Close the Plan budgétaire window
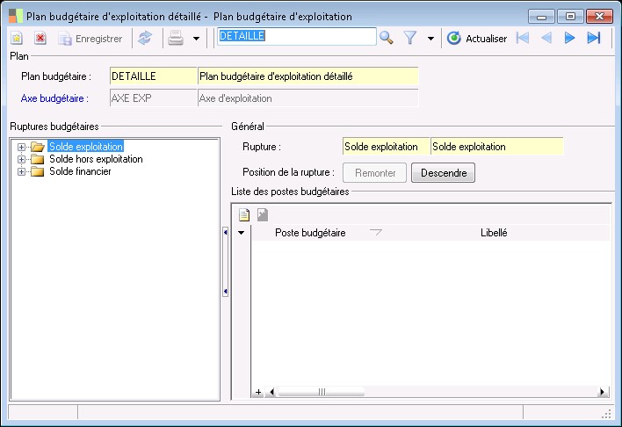 tap(599, 17)
